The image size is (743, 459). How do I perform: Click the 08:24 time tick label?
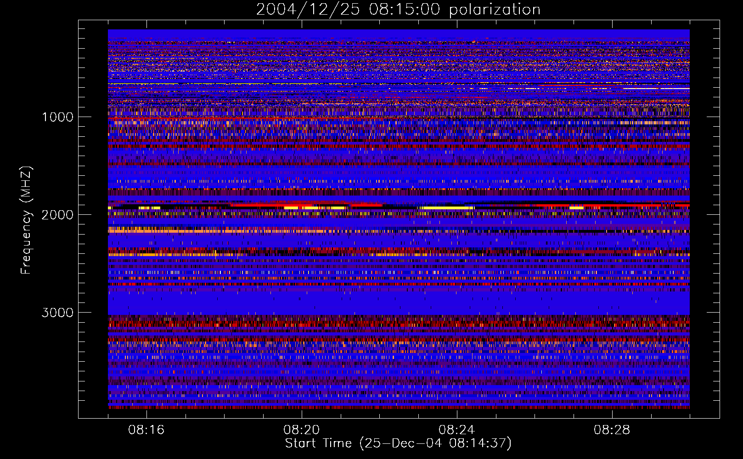[x=457, y=430]
